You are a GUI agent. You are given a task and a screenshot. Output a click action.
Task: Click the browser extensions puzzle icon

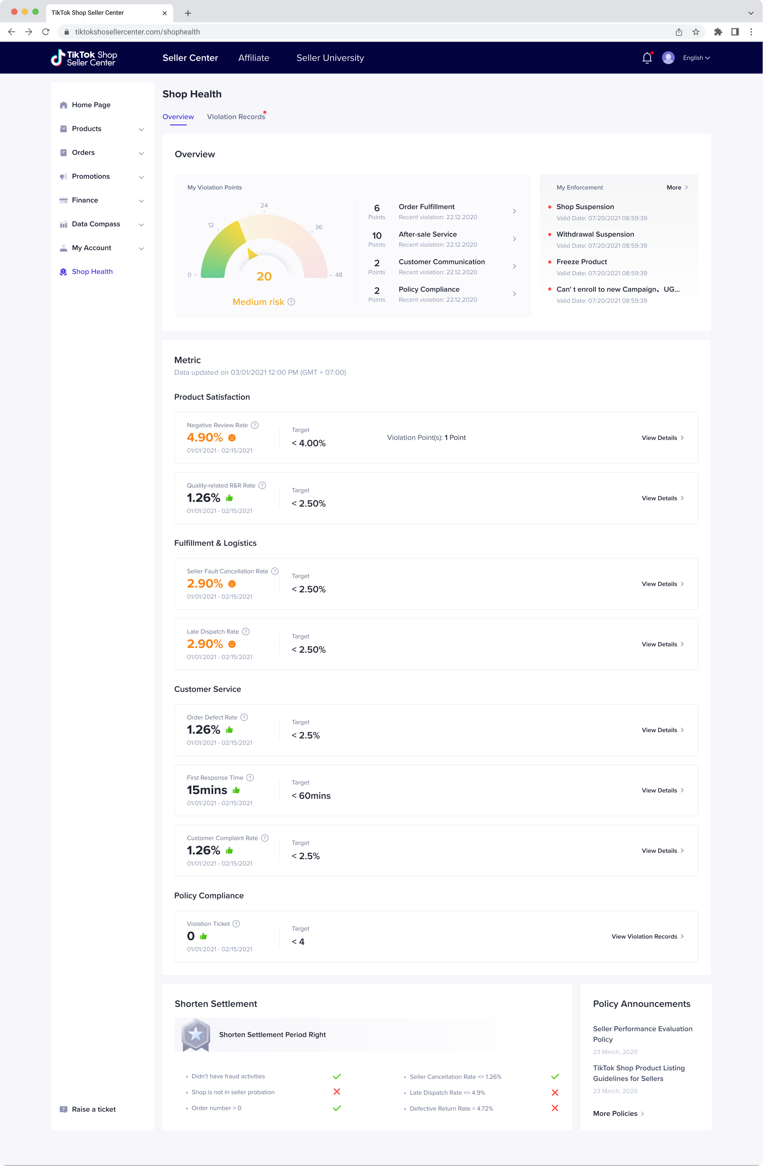coord(718,32)
